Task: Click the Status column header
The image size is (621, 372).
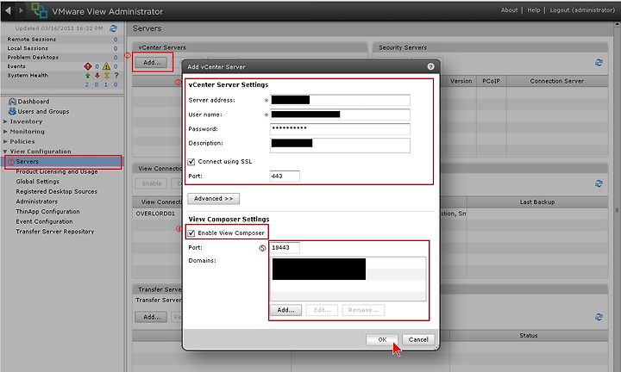Action: click(x=529, y=336)
